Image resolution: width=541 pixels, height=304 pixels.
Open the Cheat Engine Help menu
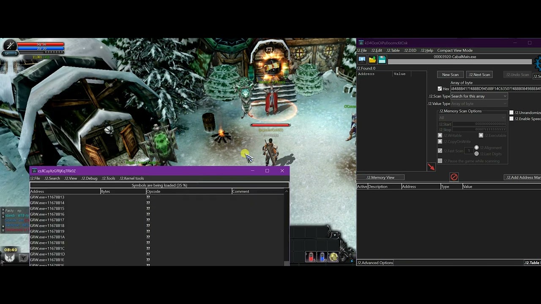(427, 50)
